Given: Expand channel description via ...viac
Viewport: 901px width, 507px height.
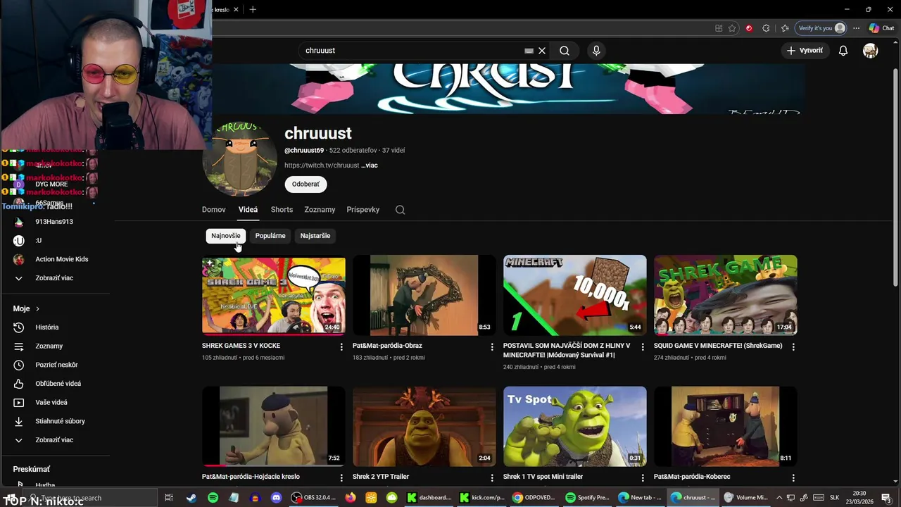Looking at the screenshot, I should pos(370,165).
